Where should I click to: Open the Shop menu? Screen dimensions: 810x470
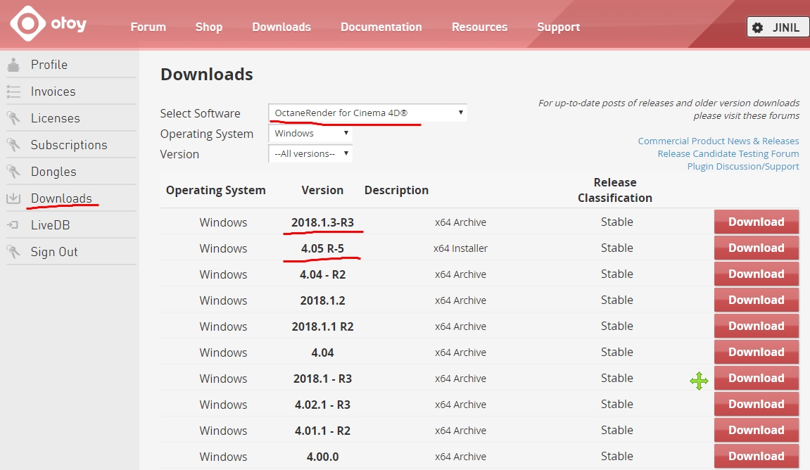(209, 27)
